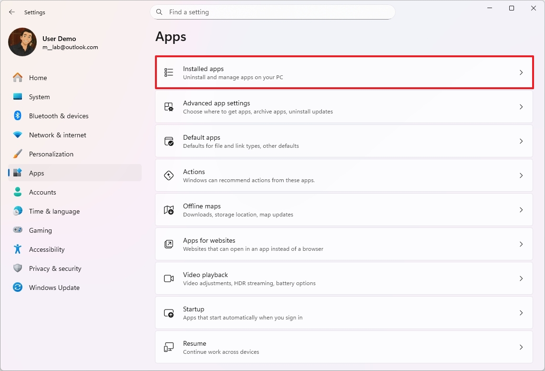Image resolution: width=545 pixels, height=371 pixels.
Task: Open Privacy & security settings
Action: pos(56,268)
